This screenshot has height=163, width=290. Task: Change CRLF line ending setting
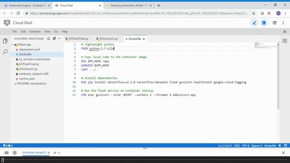[237, 146]
